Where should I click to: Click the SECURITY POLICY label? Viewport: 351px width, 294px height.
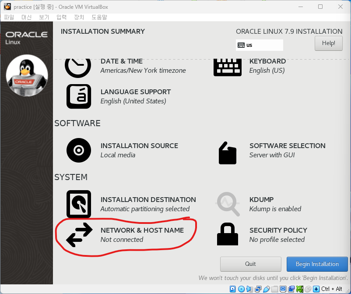click(278, 230)
